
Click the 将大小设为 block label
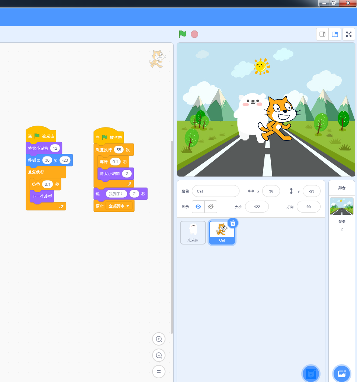click(38, 148)
